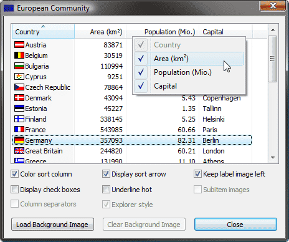Click the Czech Republic flag icon

[x=19, y=87]
